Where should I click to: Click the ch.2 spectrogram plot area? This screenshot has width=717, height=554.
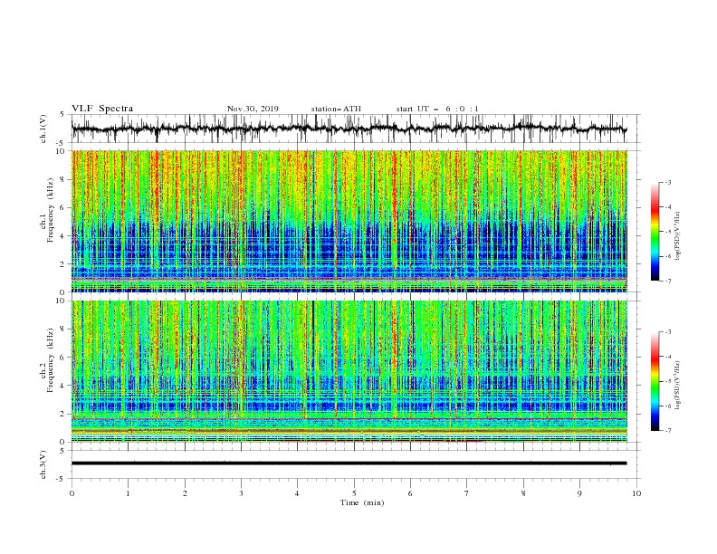point(349,371)
